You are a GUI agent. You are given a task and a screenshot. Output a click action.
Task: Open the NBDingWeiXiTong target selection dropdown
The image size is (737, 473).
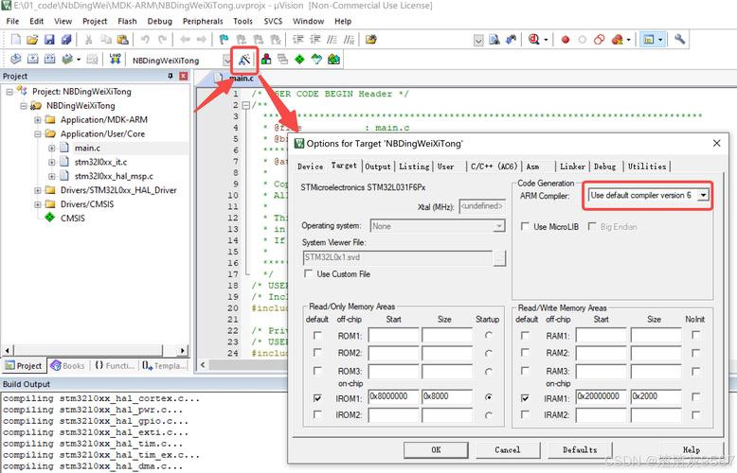[227, 60]
